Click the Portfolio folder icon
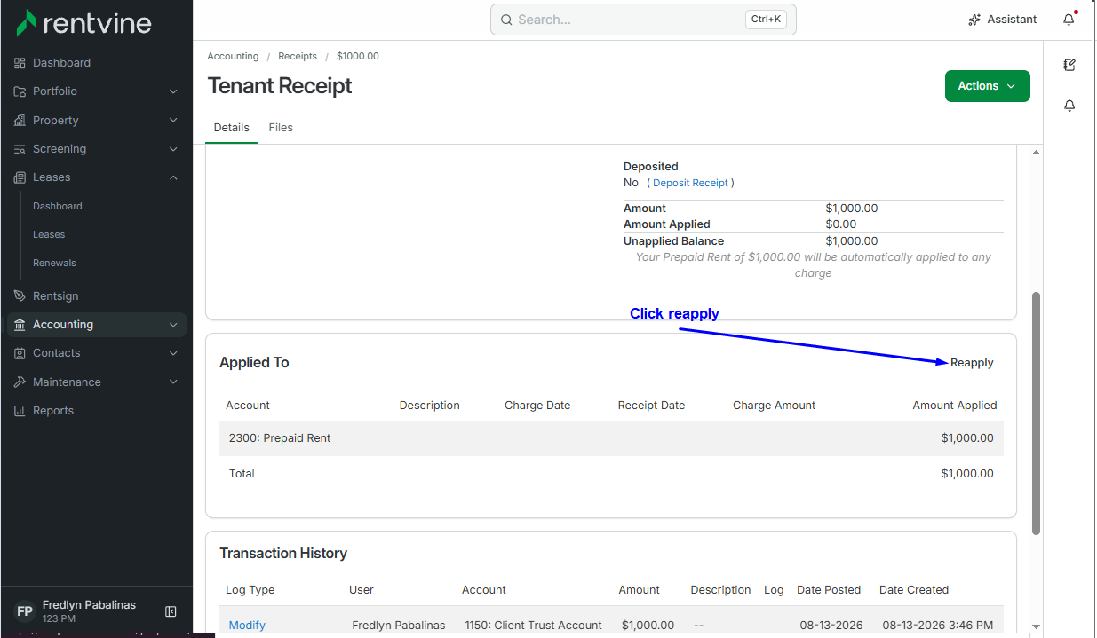This screenshot has width=1097, height=638. coord(20,91)
